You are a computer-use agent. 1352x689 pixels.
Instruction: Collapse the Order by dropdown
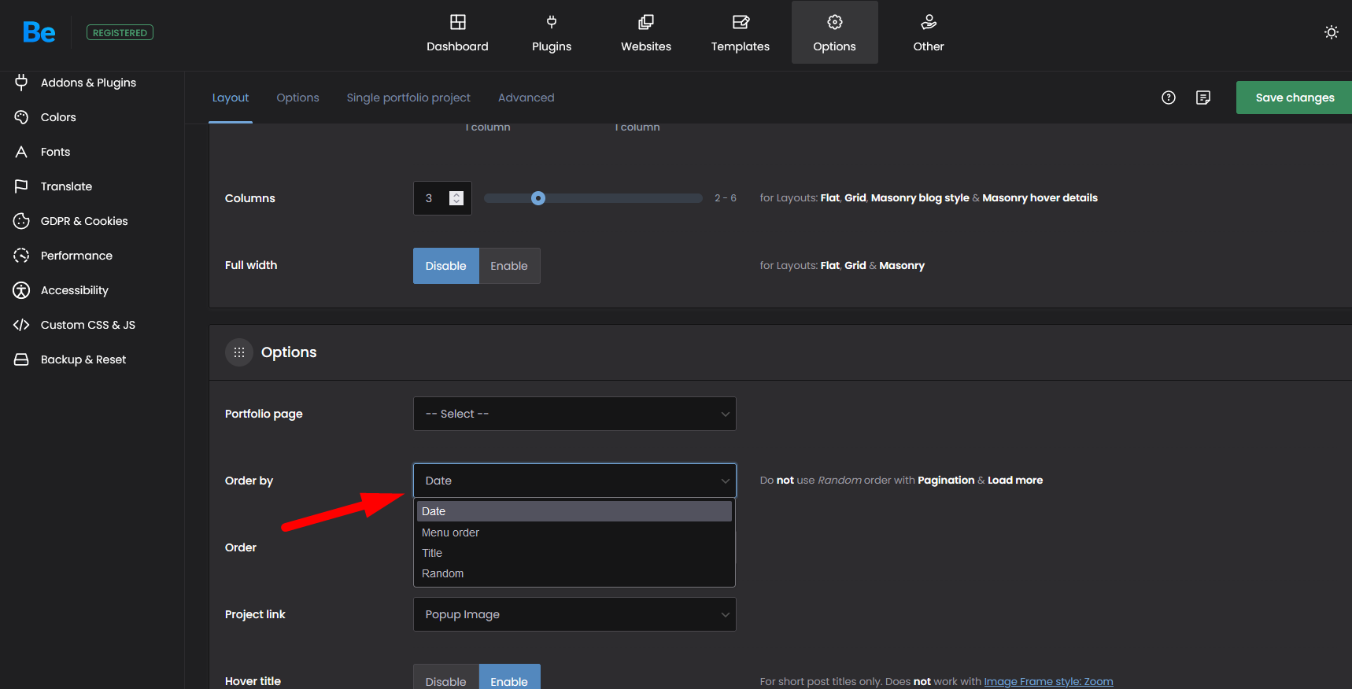click(574, 481)
